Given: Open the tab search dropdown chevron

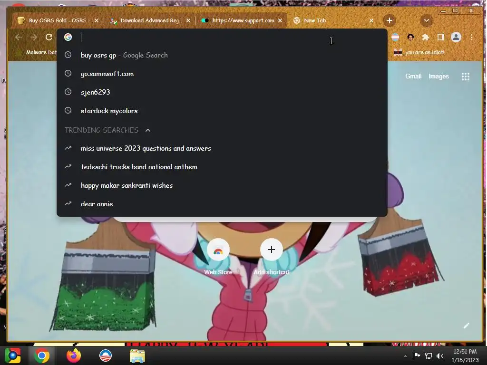Looking at the screenshot, I should pyautogui.click(x=427, y=20).
